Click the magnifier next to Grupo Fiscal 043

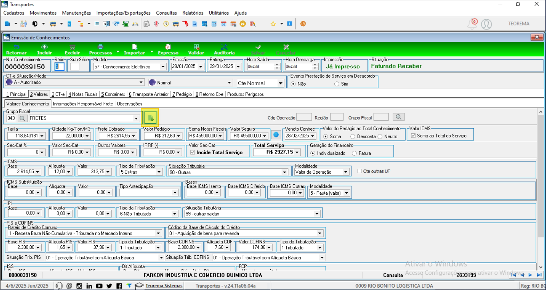[22, 118]
